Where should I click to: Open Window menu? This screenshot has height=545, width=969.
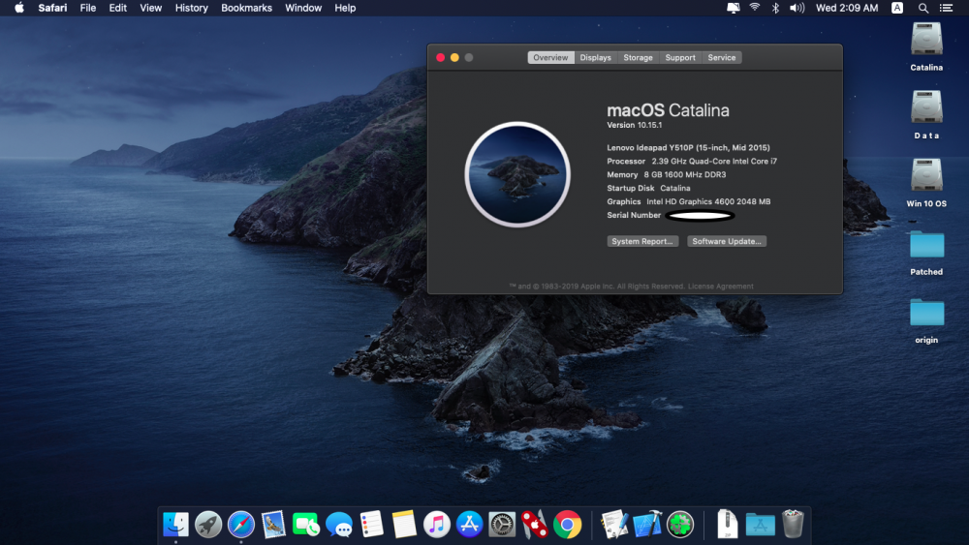click(x=302, y=8)
